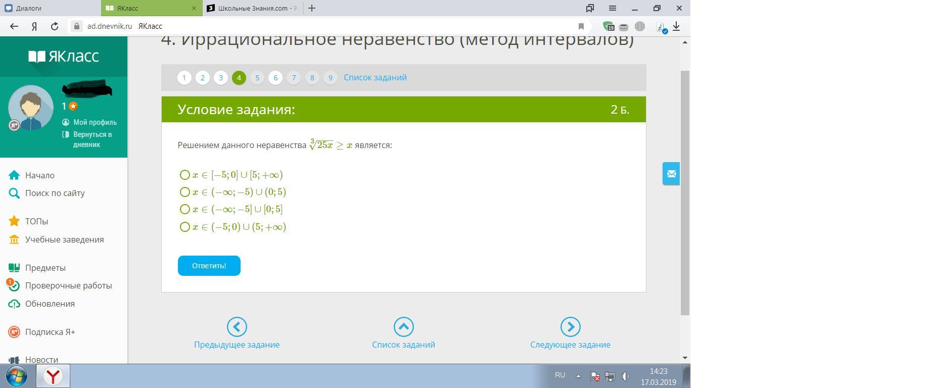Open a new browser tab

point(312,8)
